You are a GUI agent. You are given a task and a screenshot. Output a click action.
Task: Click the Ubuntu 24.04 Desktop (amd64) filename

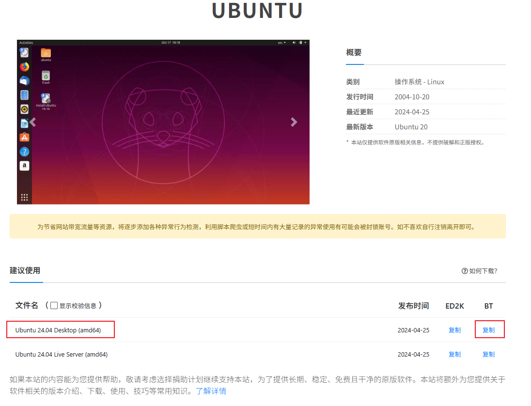click(58, 330)
